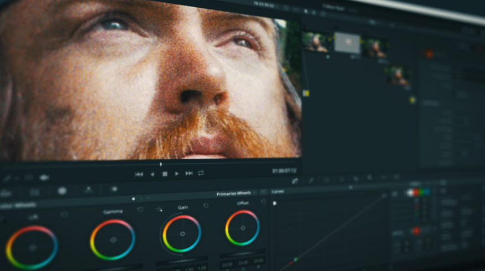
Task: Select the lowest node in the graph
Action: click(398, 76)
